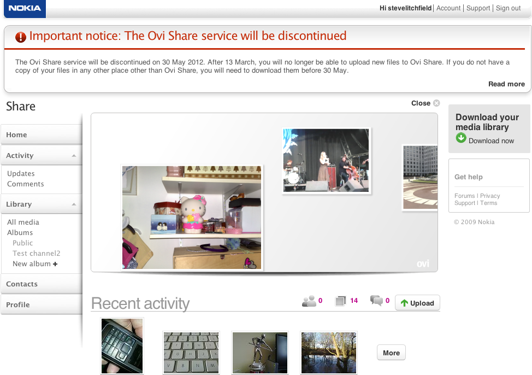Click the plus icon beside New album

click(x=55, y=264)
